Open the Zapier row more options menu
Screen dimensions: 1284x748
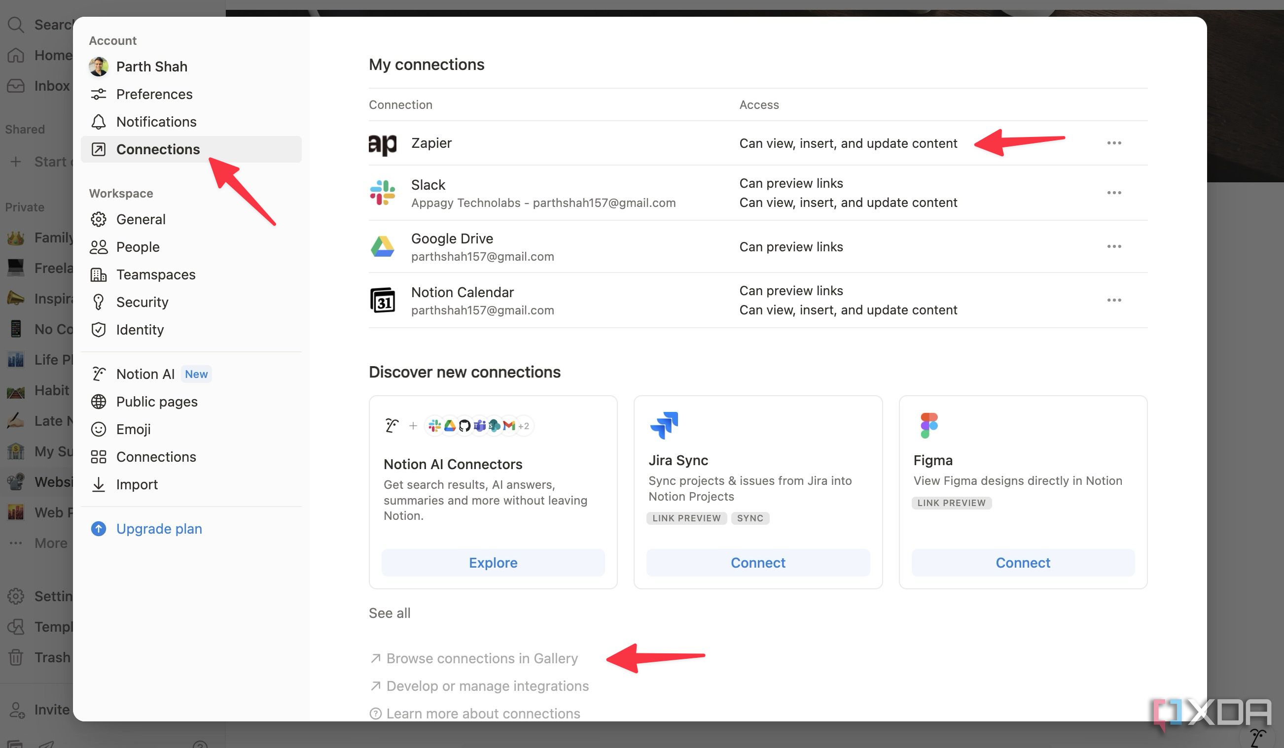[x=1114, y=143]
